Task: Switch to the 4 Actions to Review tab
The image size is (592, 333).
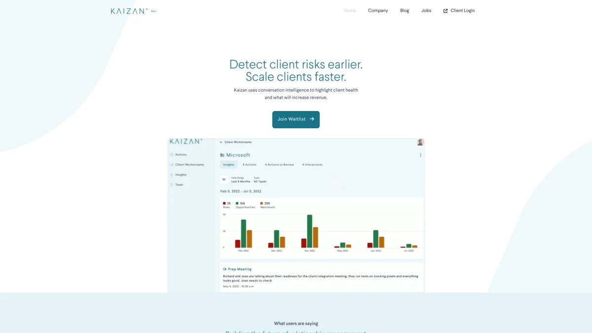Action: (x=279, y=165)
